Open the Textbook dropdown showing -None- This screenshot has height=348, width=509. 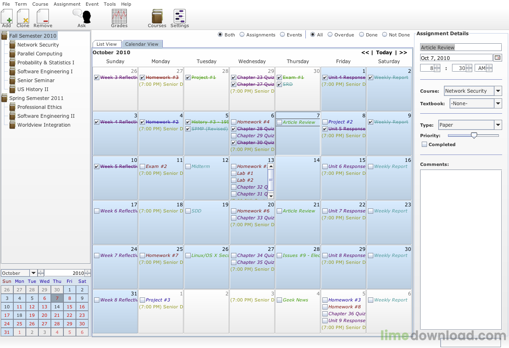[x=498, y=104]
